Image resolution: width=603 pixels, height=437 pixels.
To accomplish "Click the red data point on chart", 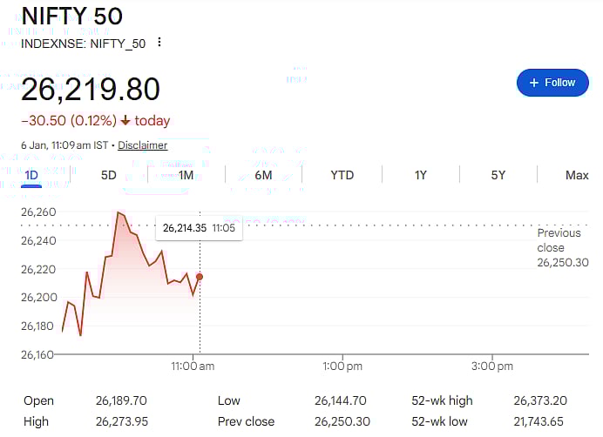I will pos(200,277).
